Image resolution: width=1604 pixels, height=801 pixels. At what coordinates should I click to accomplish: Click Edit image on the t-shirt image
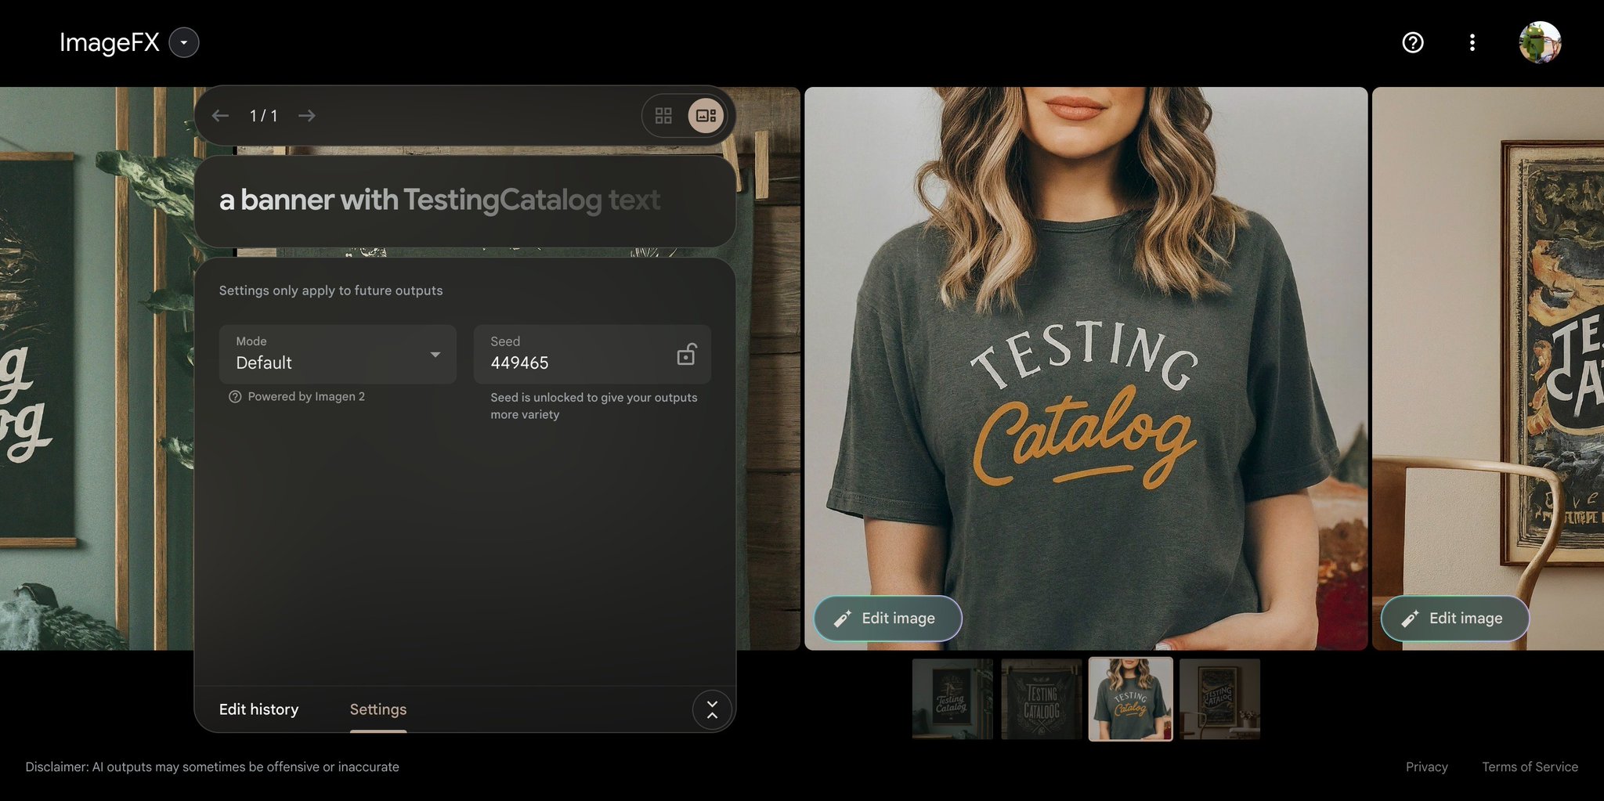click(x=887, y=619)
